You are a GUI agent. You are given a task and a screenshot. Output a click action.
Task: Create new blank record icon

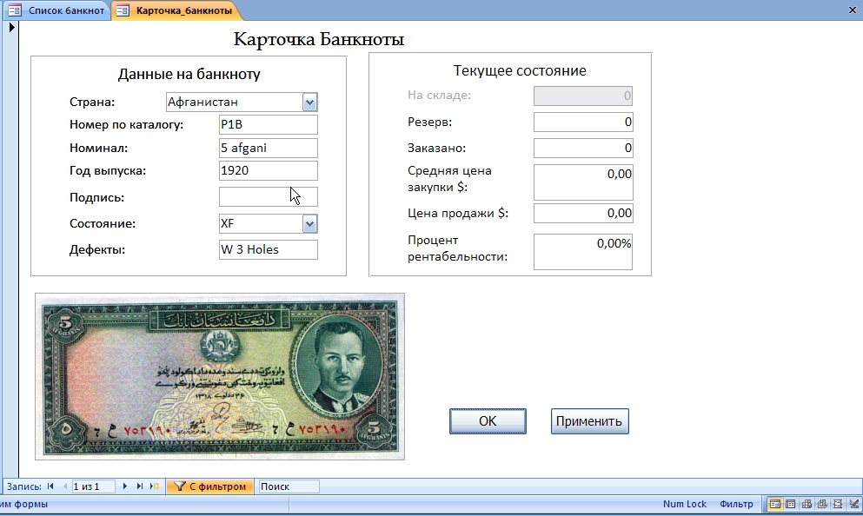[156, 486]
